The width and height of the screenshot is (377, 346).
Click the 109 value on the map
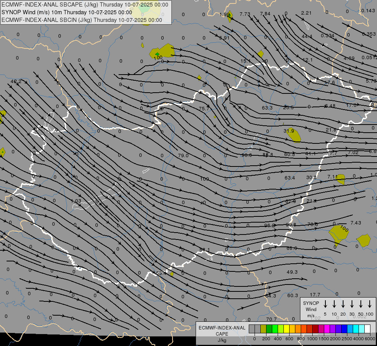click(204, 179)
